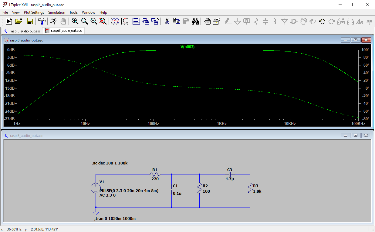Select the Pan magnifier tool

click(x=84, y=21)
